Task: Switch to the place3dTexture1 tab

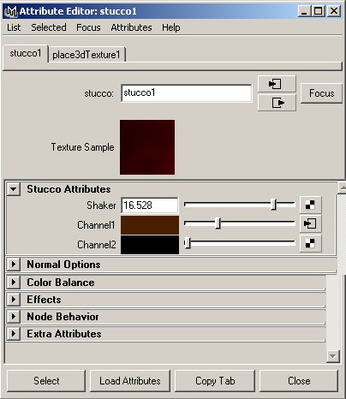Action: point(86,55)
